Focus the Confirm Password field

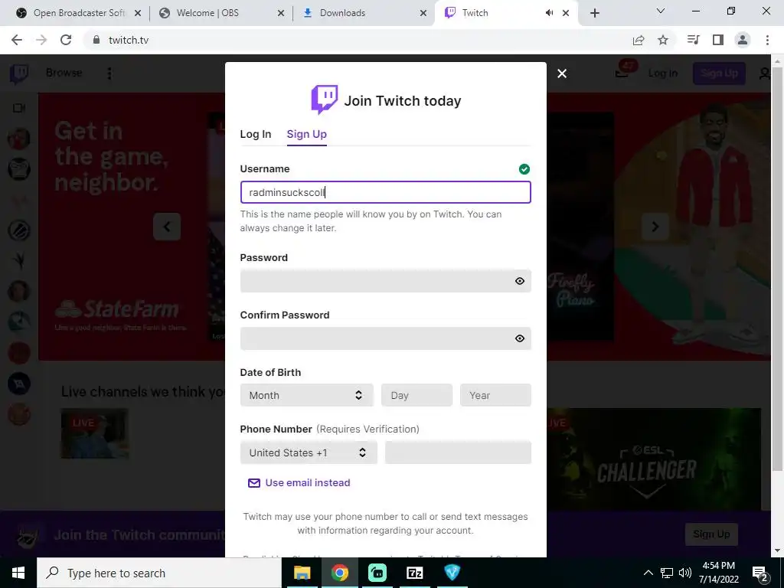pyautogui.click(x=386, y=338)
